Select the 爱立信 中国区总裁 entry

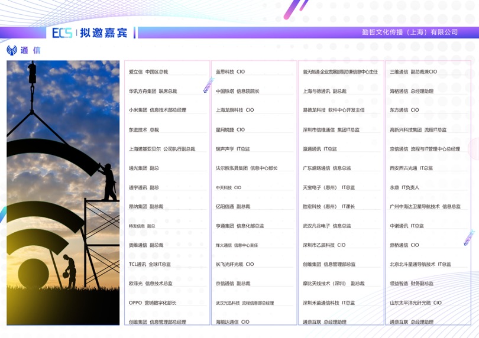point(148,71)
